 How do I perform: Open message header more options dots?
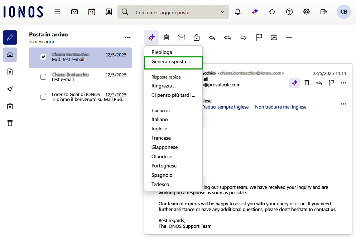point(343,83)
